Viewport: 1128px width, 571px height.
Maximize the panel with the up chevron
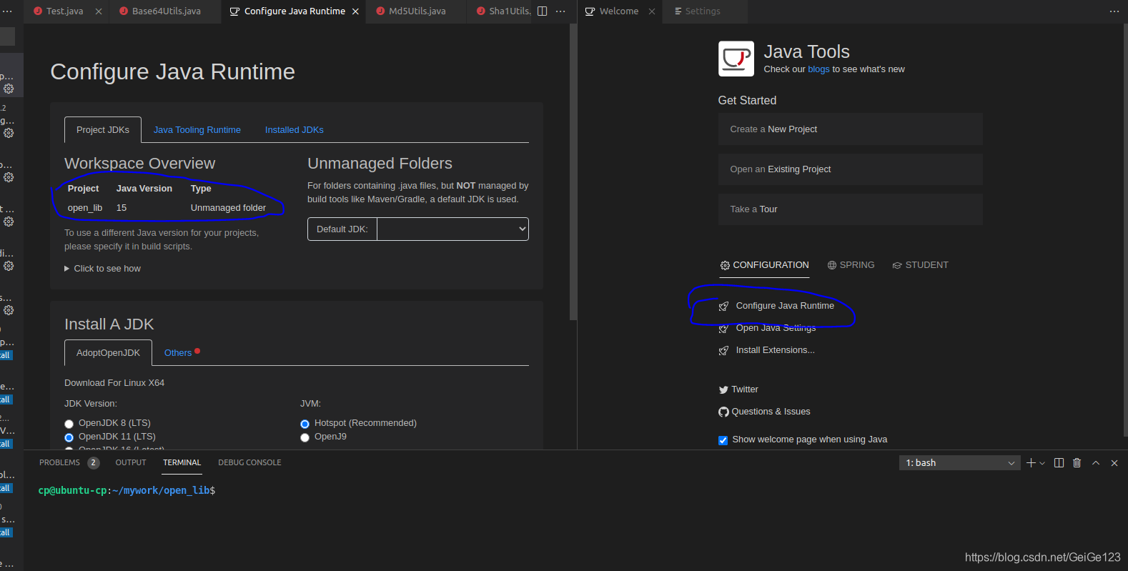[x=1096, y=463]
